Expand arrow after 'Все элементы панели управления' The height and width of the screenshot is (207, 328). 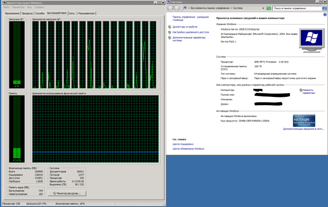(x=231, y=8)
